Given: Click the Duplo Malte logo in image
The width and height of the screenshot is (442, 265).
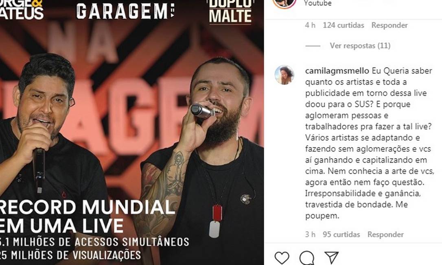Looking at the screenshot, I should (x=230, y=11).
